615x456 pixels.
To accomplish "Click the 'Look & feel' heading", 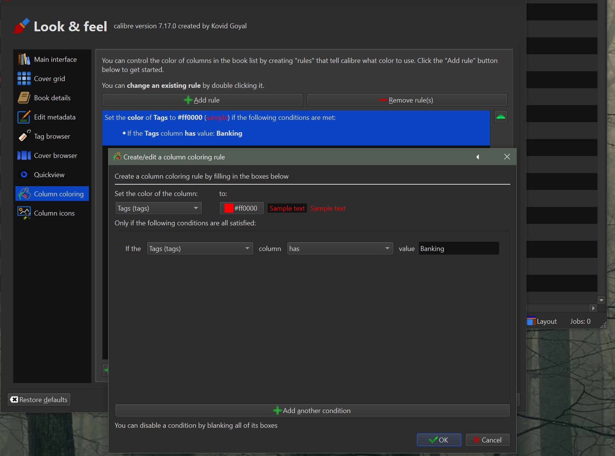I will pos(70,26).
